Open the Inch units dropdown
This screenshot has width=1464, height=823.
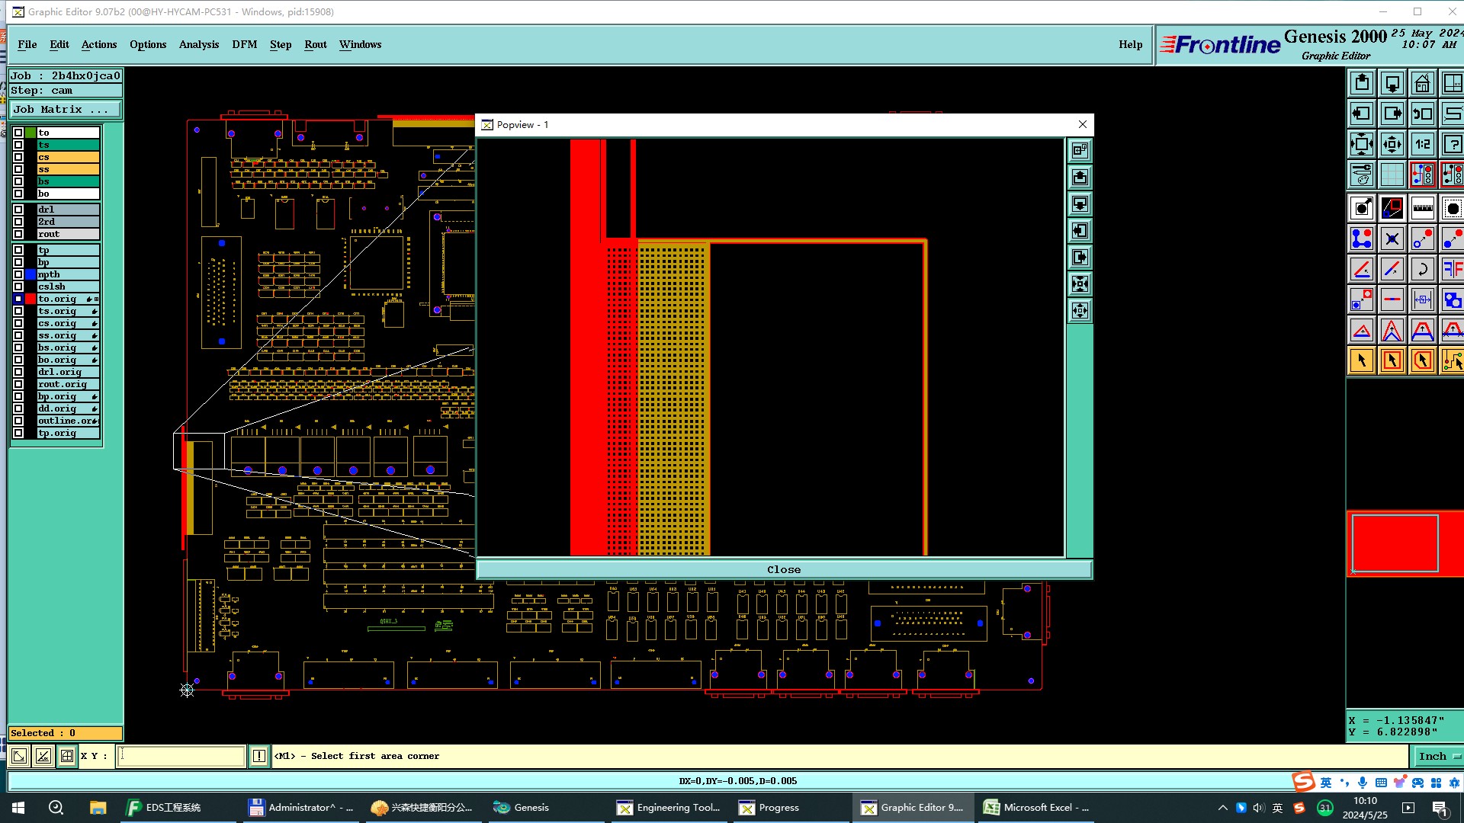tap(1437, 756)
